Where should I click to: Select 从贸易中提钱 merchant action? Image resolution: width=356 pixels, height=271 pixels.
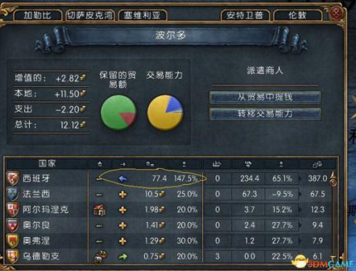tap(265, 98)
